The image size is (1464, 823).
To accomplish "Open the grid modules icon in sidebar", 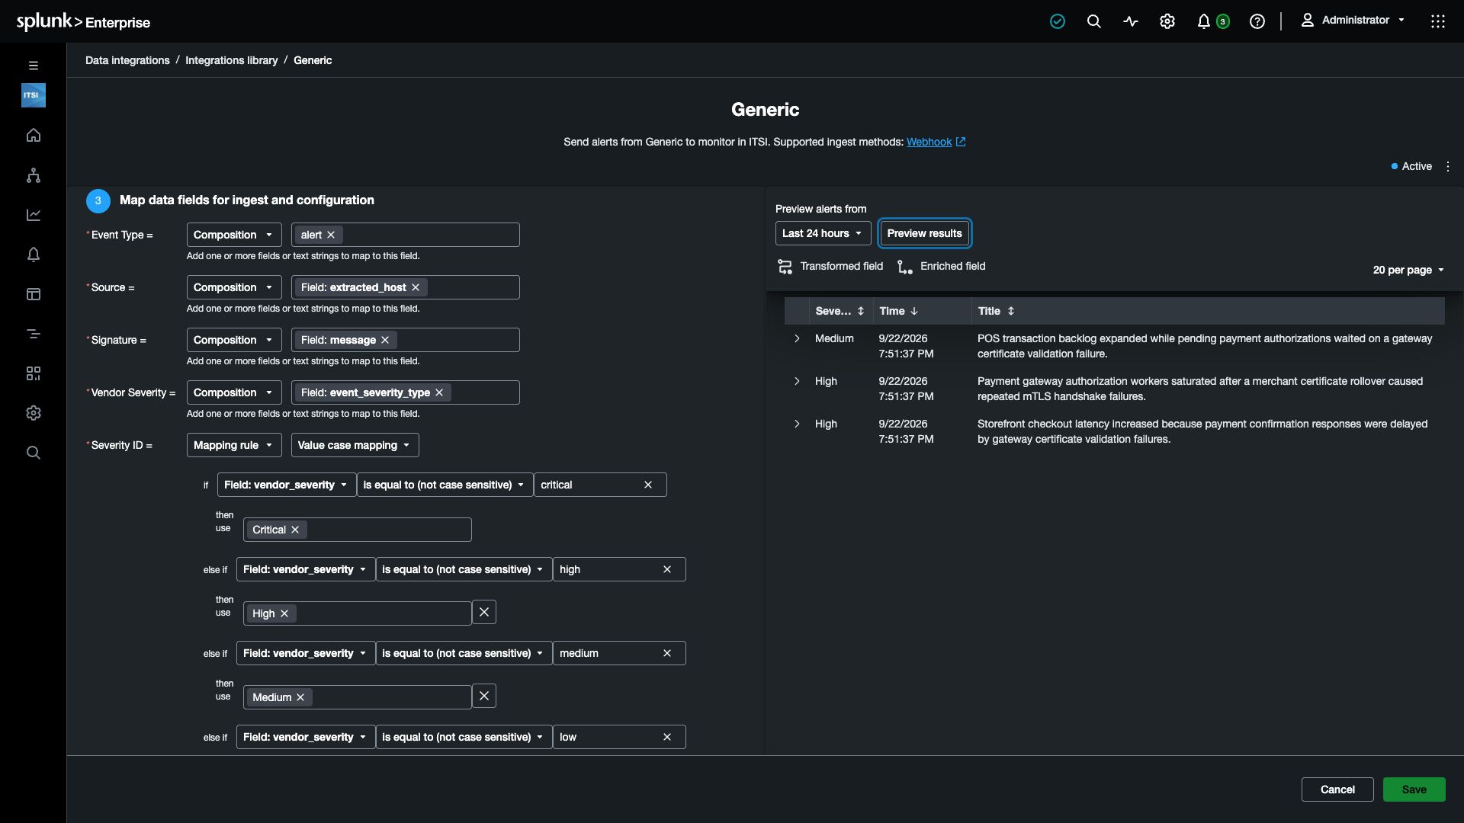I will coord(33,373).
